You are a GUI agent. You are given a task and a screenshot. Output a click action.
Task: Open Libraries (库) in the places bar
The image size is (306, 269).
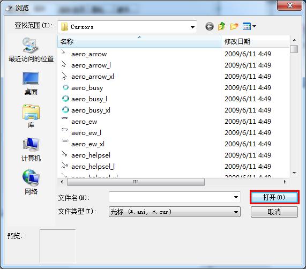[x=31, y=116]
